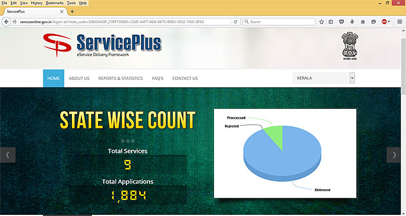The height and width of the screenshot is (216, 406).
Task: Open REPORTS & STATISTICS page
Action: 121,78
